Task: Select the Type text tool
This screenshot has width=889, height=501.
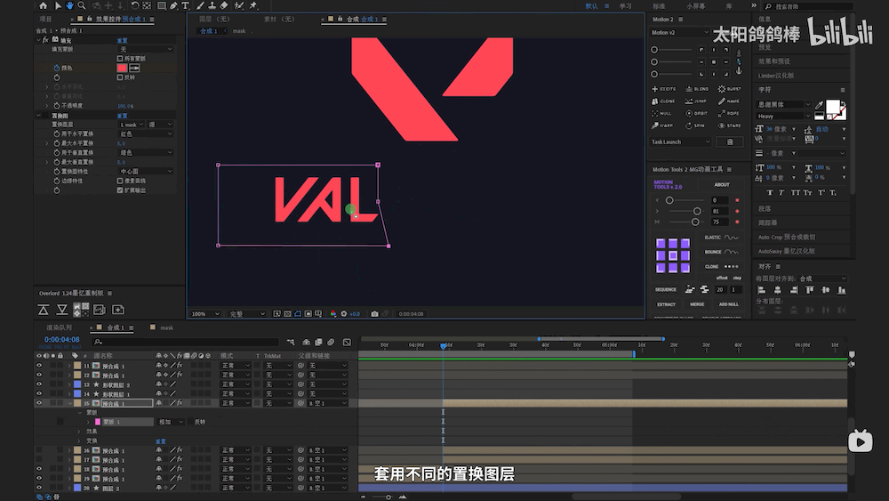Action: 186,5
